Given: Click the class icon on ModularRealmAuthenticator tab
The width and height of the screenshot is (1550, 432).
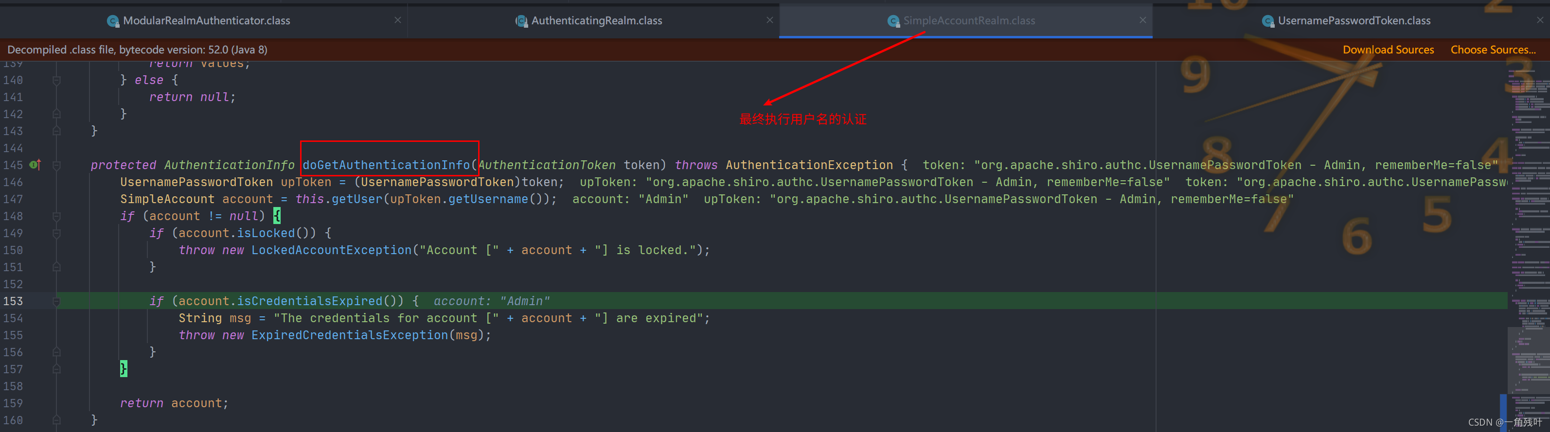Looking at the screenshot, I should click(x=112, y=21).
